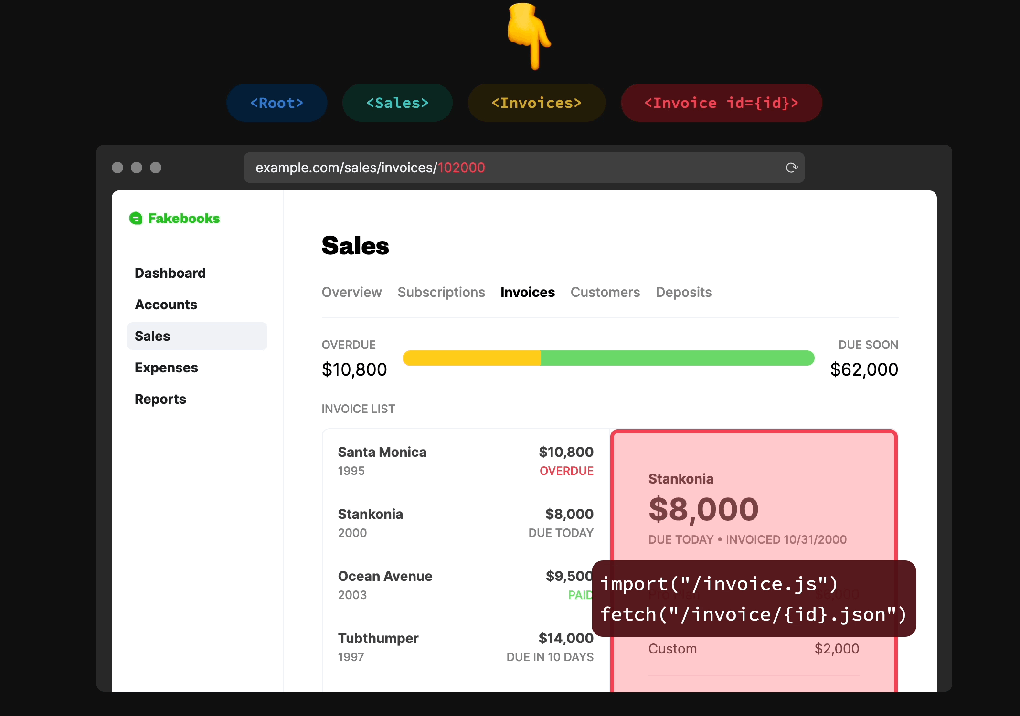1020x716 pixels.
Task: Click the yellow overdue progress segment
Action: (x=471, y=358)
